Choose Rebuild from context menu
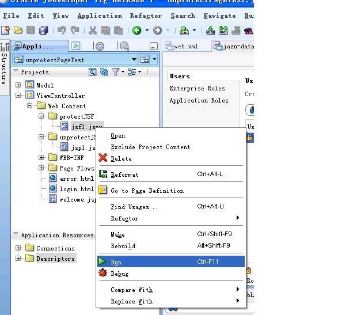This screenshot has width=338, height=315. [x=171, y=246]
